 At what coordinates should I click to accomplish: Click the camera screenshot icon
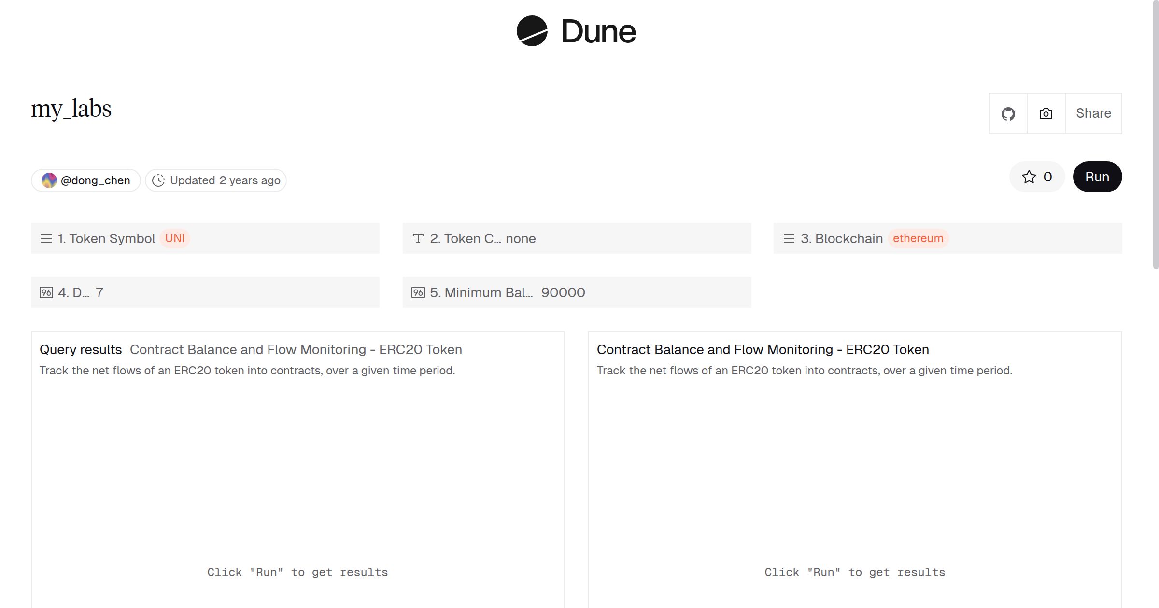coord(1046,114)
